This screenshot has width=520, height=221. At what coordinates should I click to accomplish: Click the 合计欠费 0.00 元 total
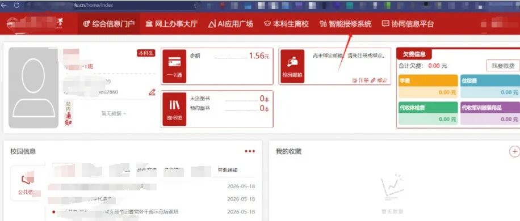423,66
